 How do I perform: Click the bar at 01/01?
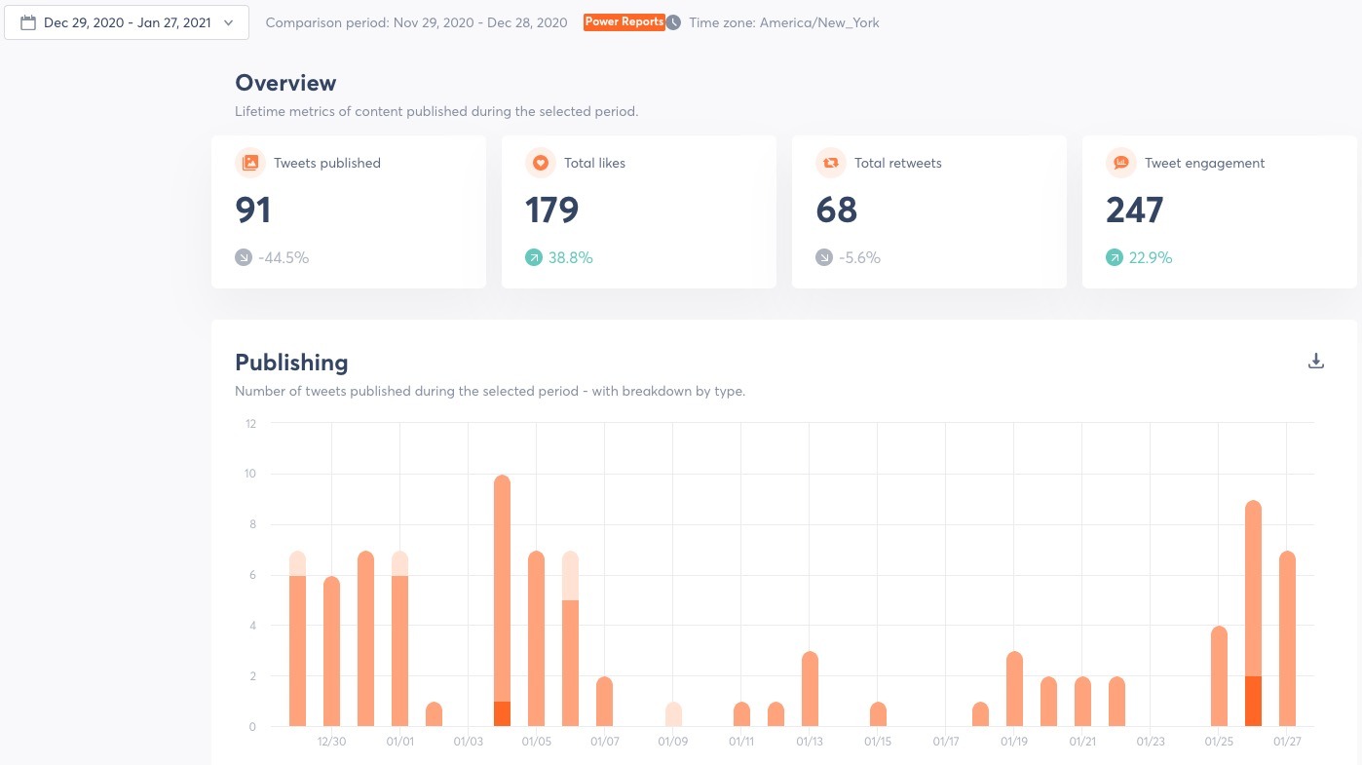[400, 639]
